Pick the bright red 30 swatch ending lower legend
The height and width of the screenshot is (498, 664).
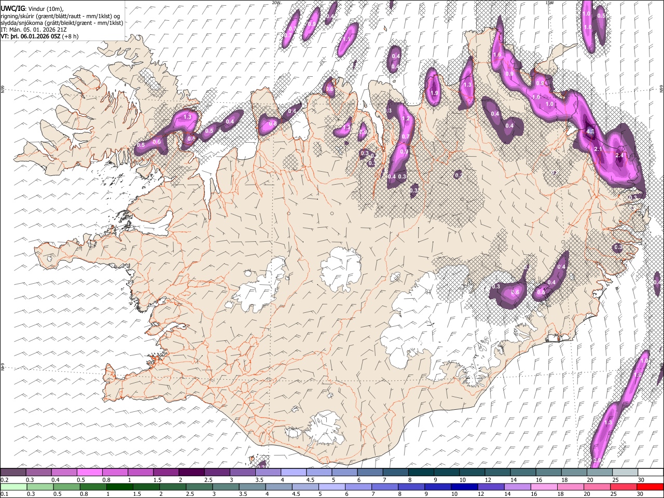pyautogui.click(x=651, y=487)
